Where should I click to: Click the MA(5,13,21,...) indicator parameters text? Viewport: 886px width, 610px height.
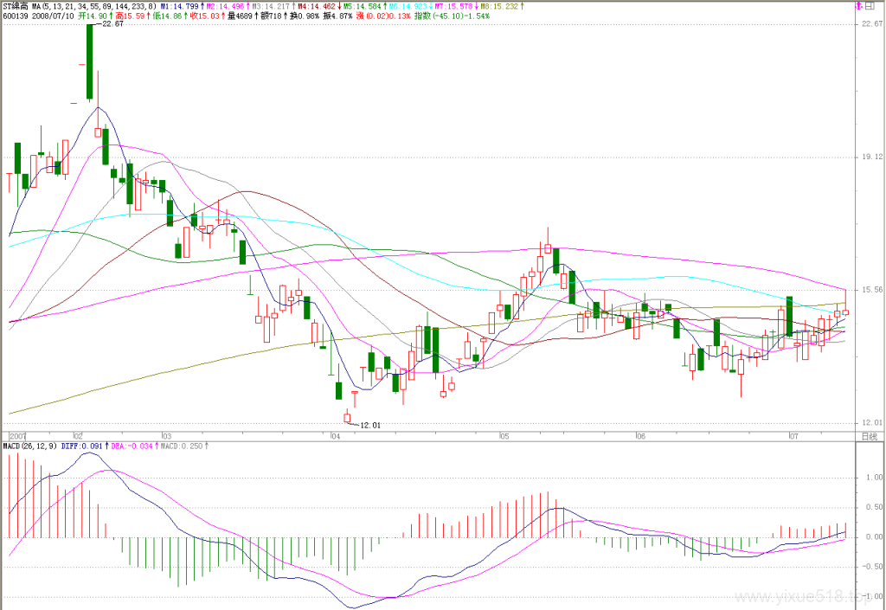click(93, 6)
